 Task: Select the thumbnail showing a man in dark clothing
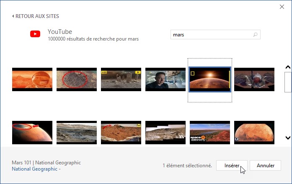point(165,79)
